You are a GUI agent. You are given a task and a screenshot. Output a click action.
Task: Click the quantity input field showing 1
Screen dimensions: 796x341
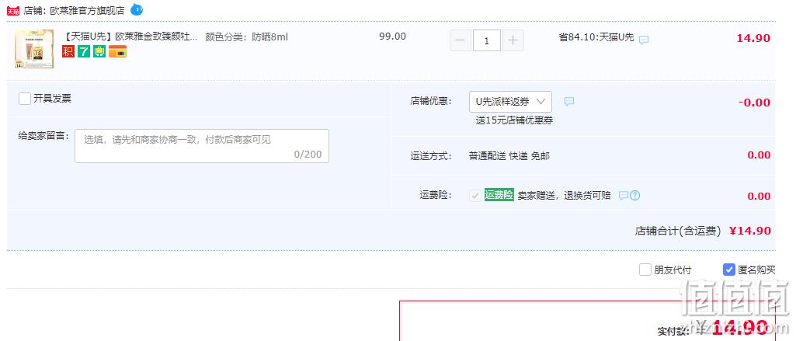487,40
